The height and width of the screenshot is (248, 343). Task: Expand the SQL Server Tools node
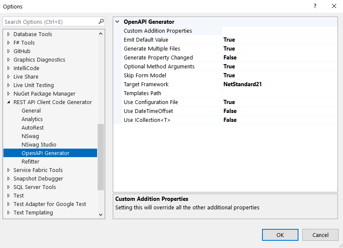tap(8, 187)
